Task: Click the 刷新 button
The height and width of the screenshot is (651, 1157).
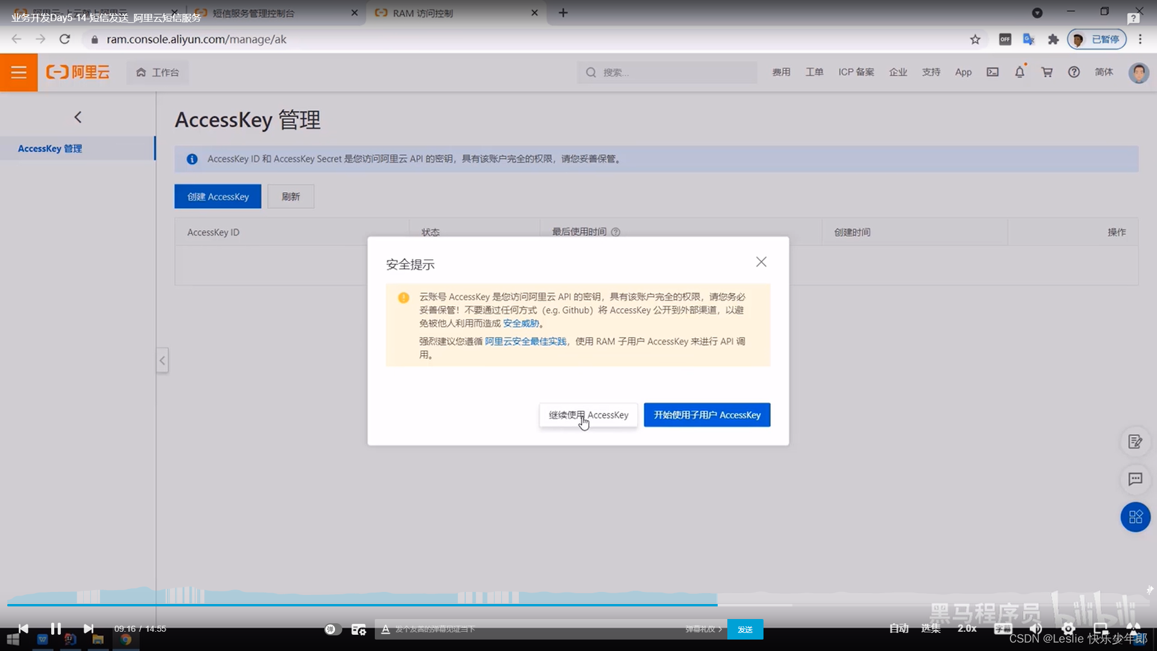Action: (x=290, y=197)
